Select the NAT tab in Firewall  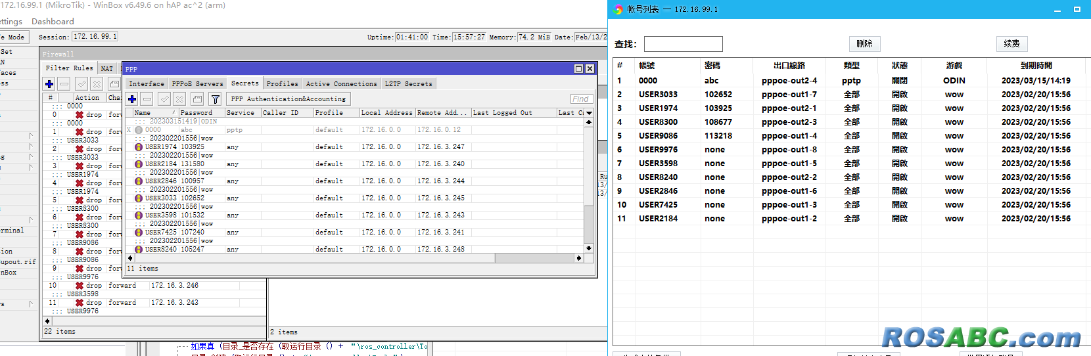coord(106,68)
